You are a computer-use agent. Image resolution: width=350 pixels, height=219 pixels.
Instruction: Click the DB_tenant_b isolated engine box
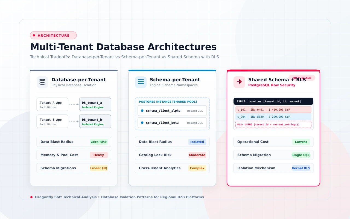[x=95, y=122]
